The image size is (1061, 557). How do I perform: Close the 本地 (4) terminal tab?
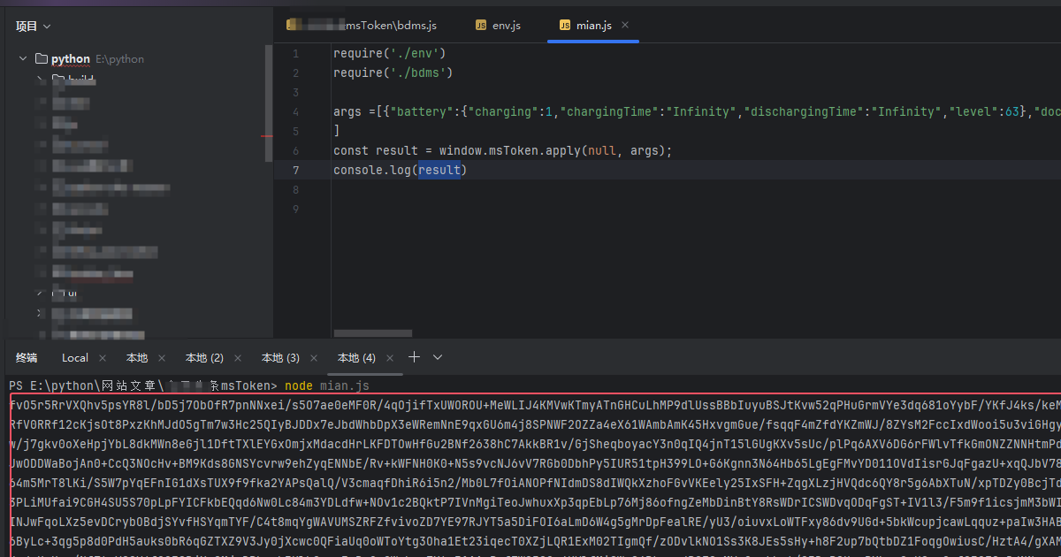390,358
